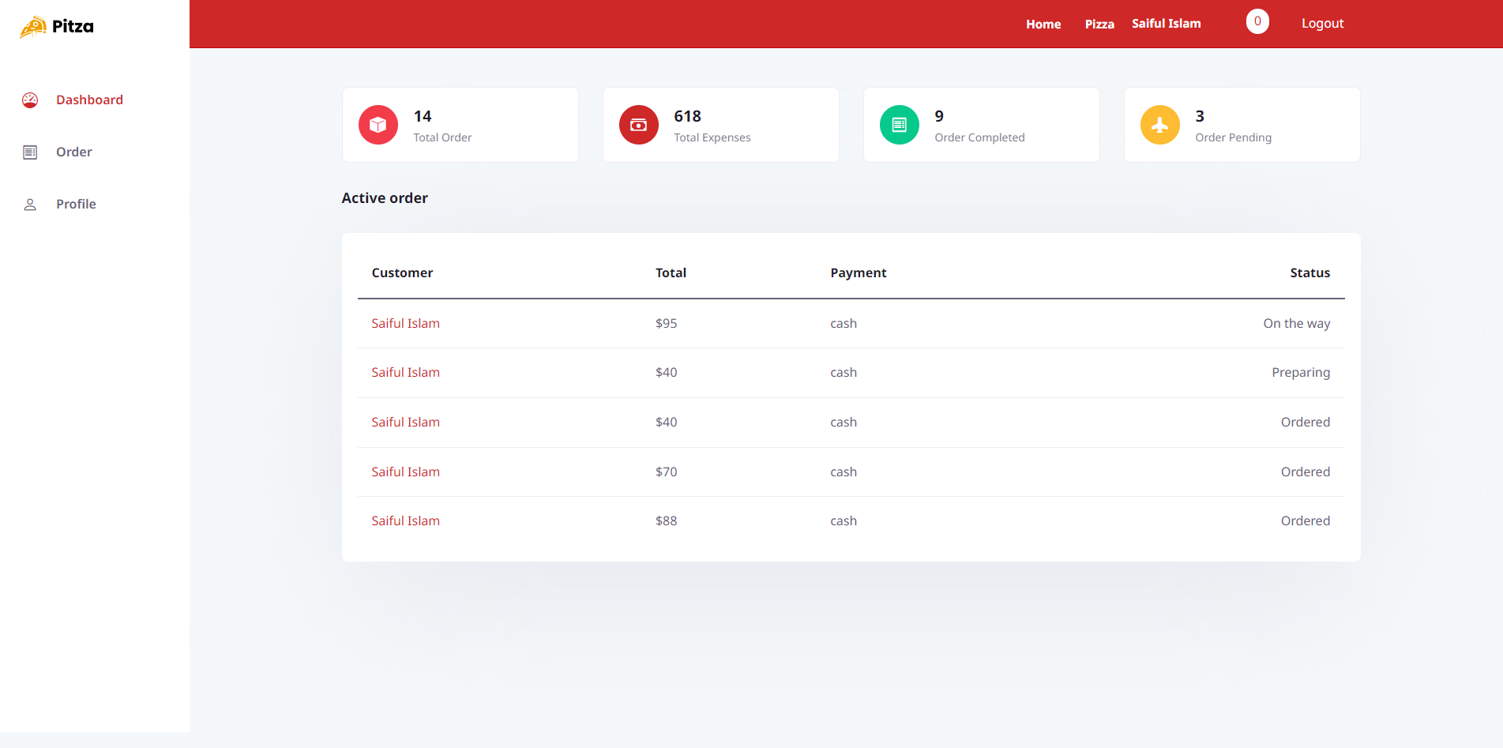Click the "Order Pending" card label

click(x=1233, y=137)
